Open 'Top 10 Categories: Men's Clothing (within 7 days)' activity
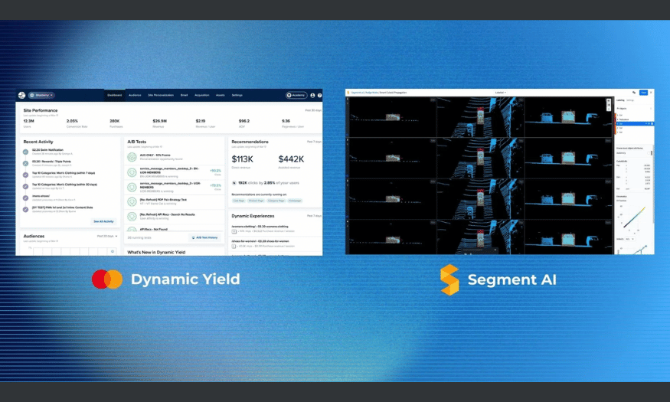 click(64, 173)
